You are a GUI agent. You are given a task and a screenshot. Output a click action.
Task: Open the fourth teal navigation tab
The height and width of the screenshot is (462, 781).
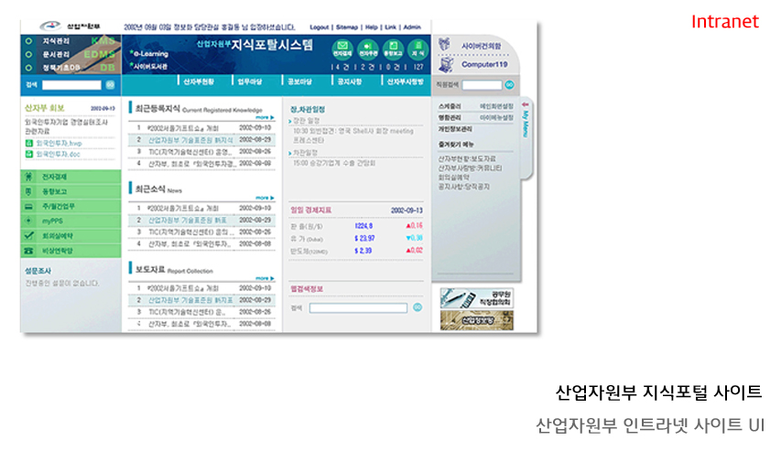pos(350,81)
